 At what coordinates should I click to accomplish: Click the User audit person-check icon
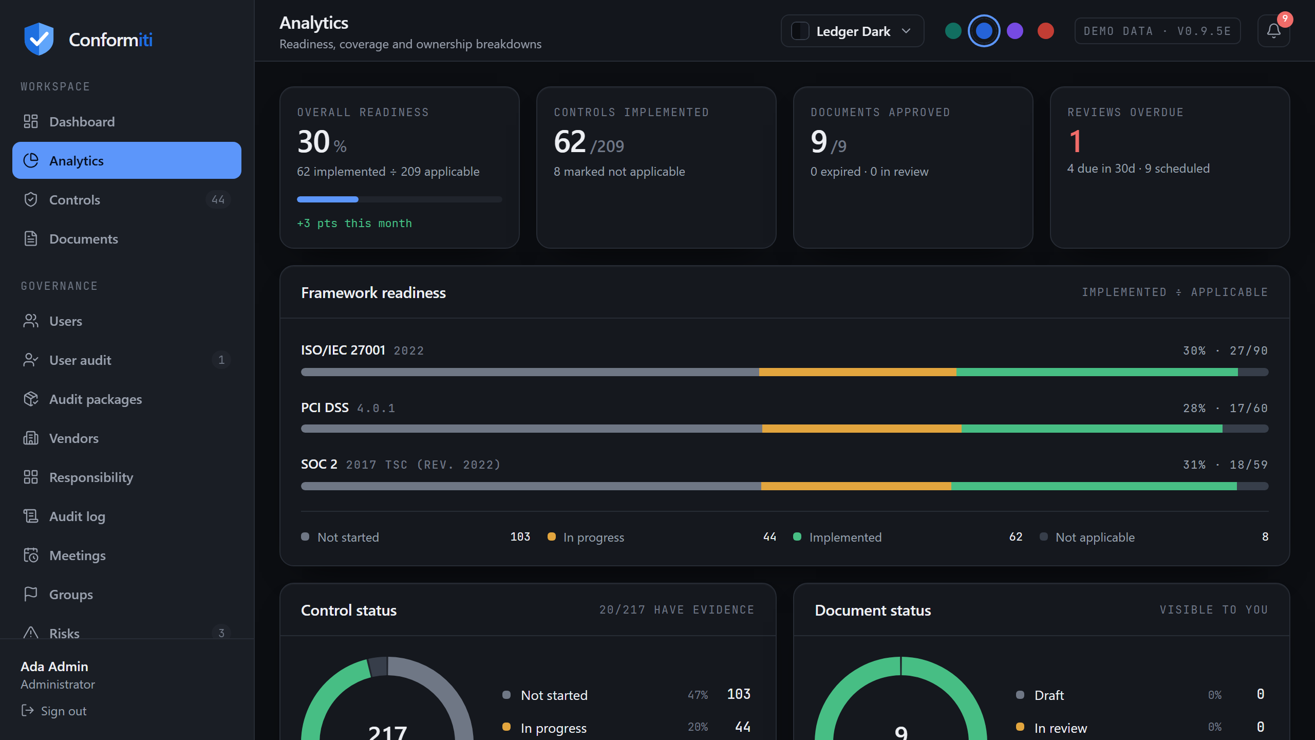point(31,360)
